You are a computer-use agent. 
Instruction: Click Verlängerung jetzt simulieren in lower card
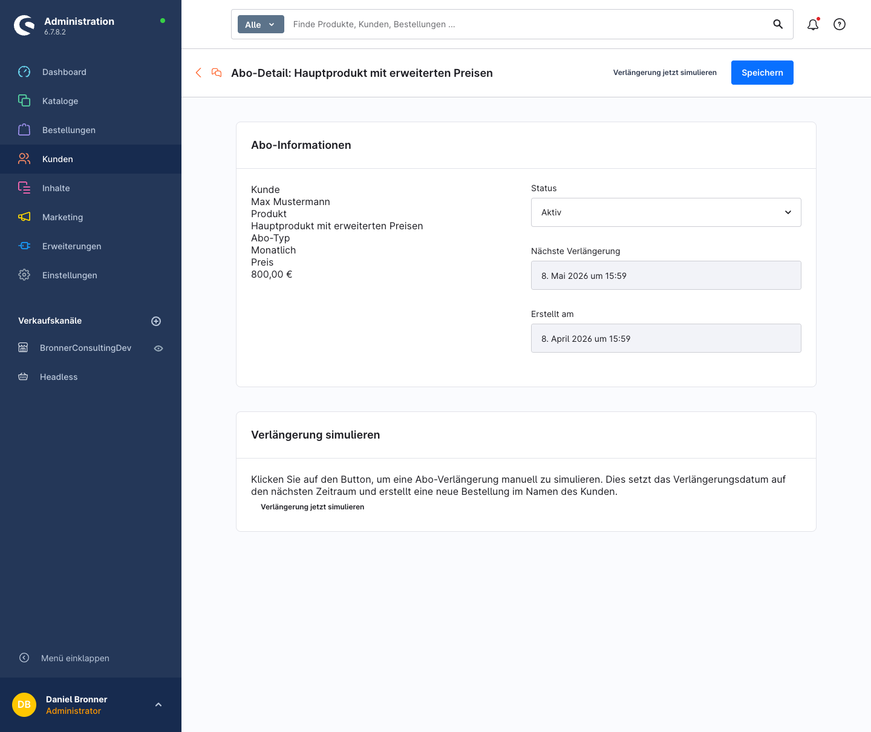point(312,507)
